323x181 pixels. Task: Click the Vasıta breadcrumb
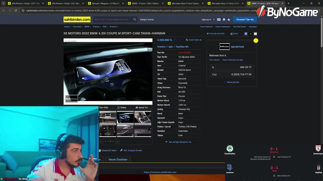tap(67, 27)
